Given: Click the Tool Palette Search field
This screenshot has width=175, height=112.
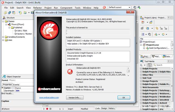Looking at the screenshot, I should point(163,65).
